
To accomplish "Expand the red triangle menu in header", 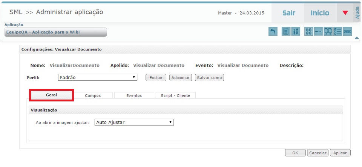I will (x=345, y=13).
